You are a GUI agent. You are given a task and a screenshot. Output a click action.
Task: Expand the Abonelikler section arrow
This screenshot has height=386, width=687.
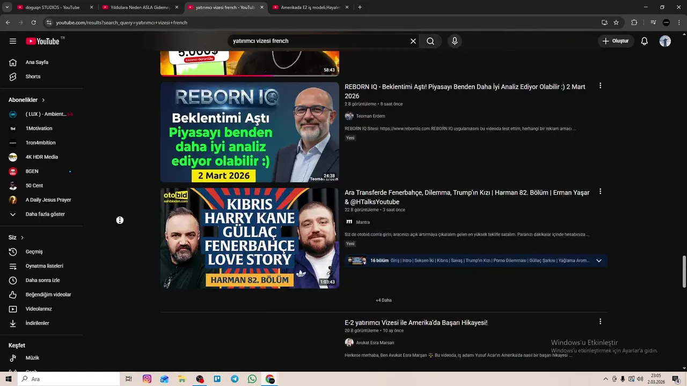tap(43, 100)
